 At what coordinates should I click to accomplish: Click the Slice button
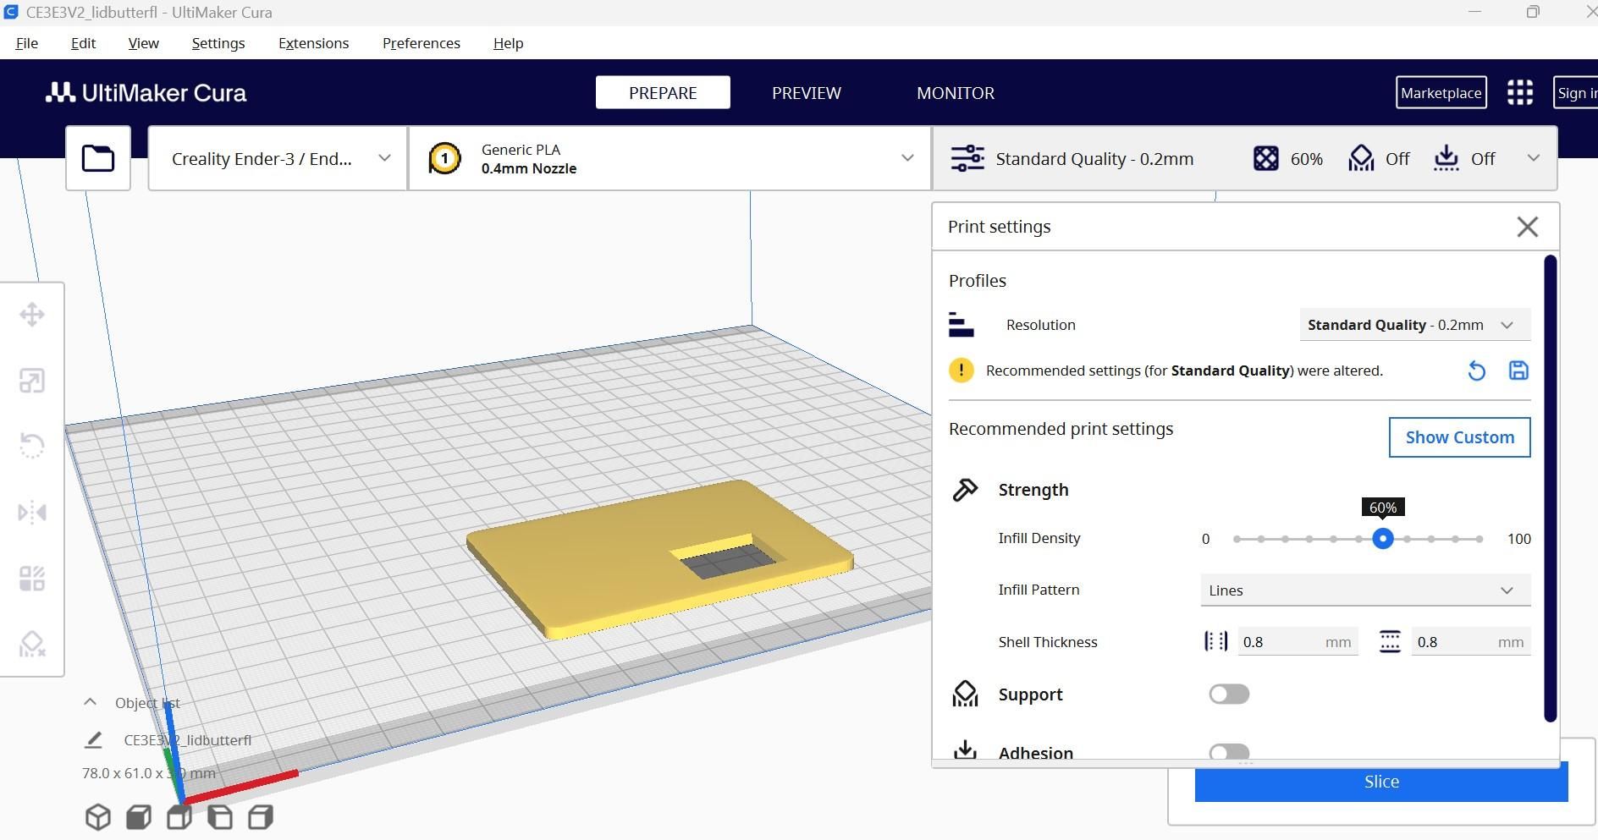(1381, 783)
